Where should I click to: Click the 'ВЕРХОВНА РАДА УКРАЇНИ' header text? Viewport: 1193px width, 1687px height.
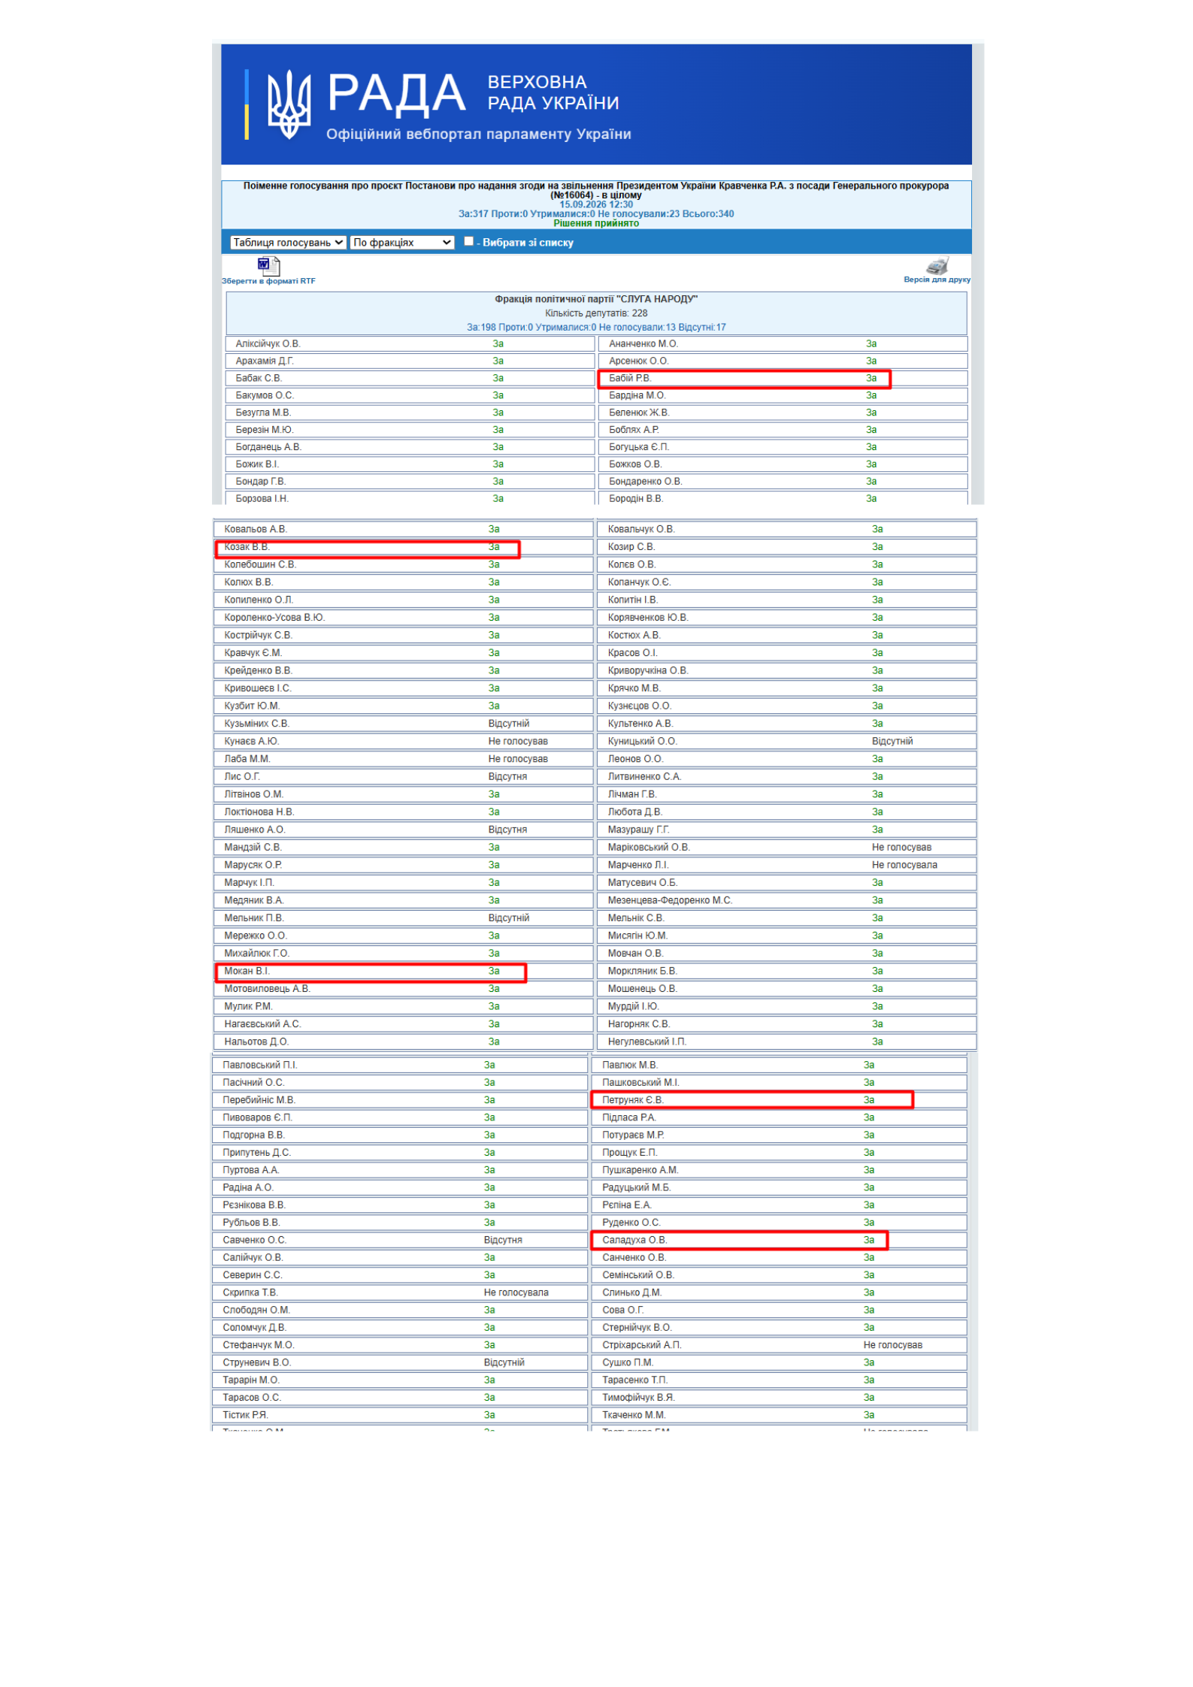[553, 92]
